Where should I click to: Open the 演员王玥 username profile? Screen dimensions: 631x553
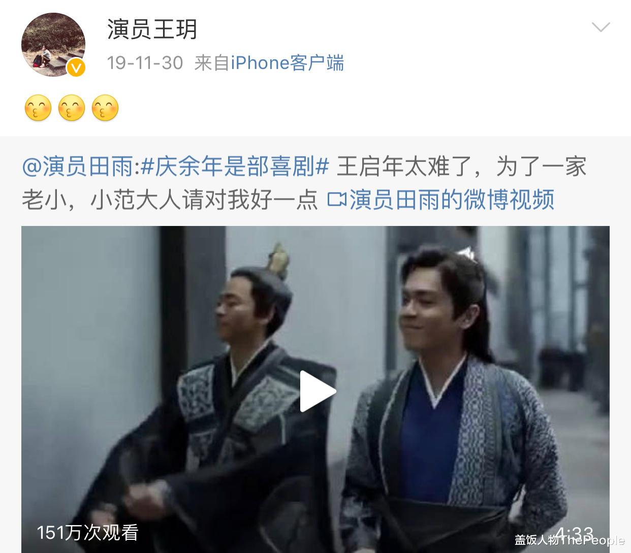(152, 29)
